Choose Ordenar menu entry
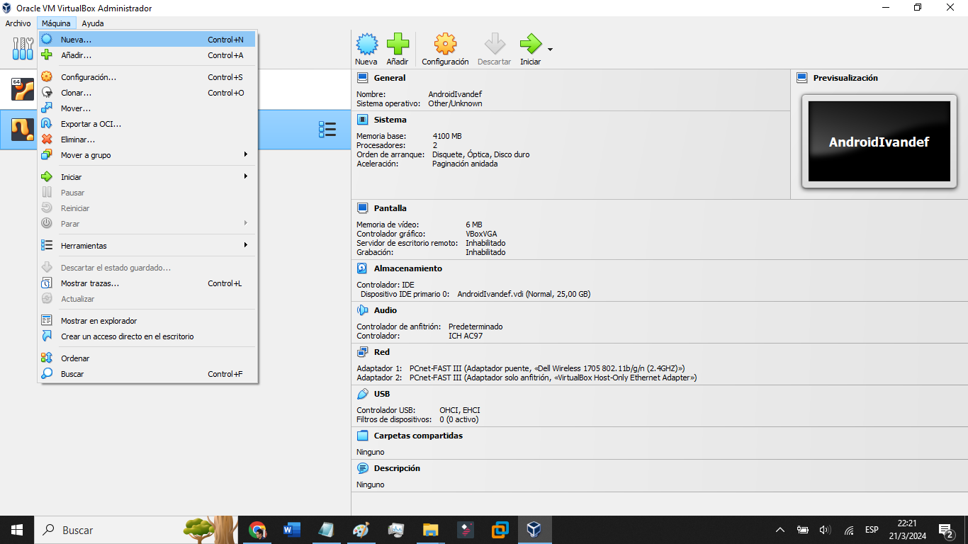The image size is (968, 544). pyautogui.click(x=147, y=358)
